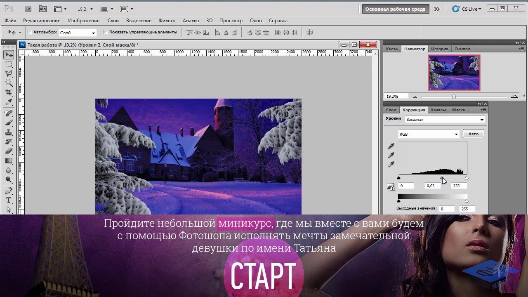528x297 pixels.
Task: Pick the black point eyedropper in Levels
Action: (x=391, y=146)
